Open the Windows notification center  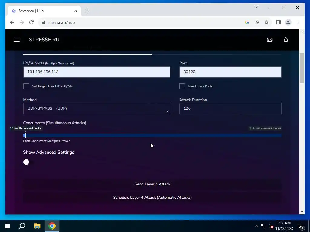pos(301,226)
